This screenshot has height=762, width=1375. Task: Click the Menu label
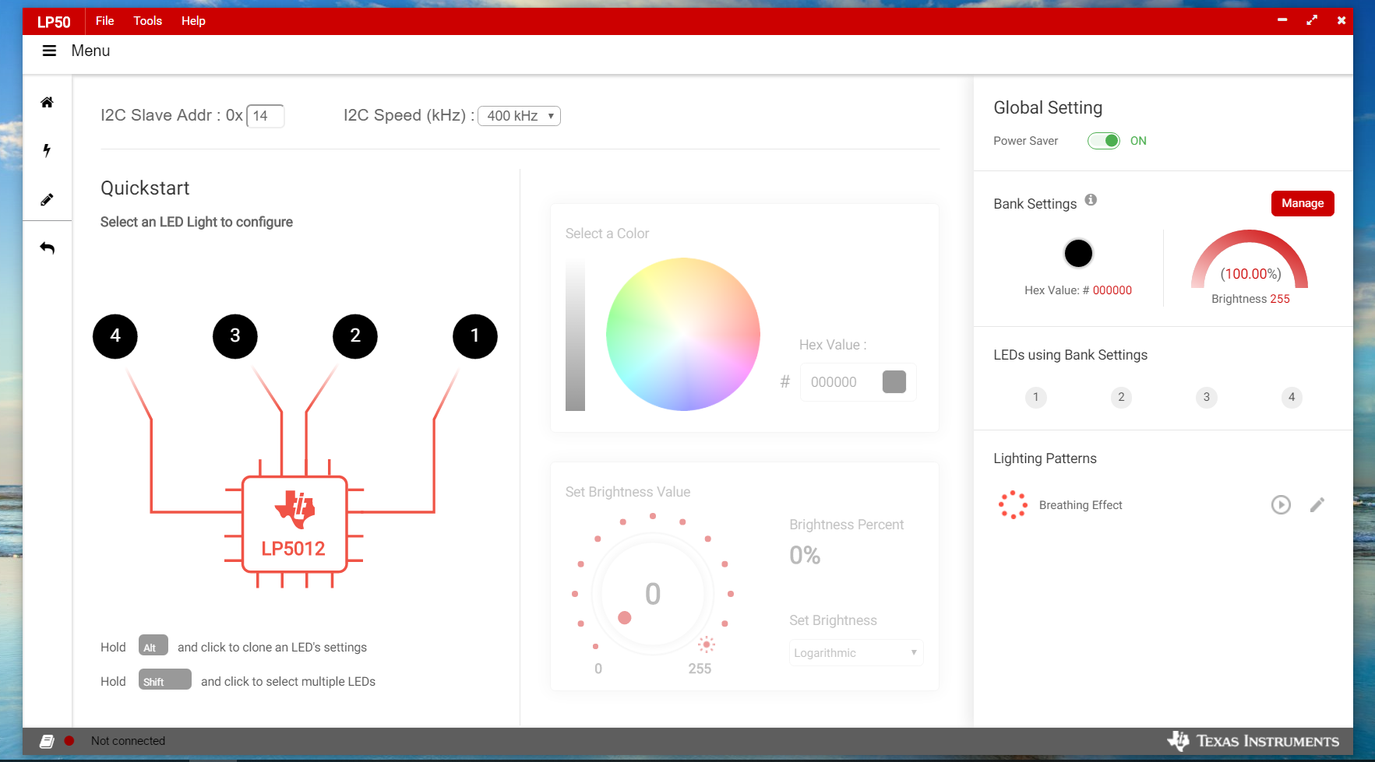point(90,51)
